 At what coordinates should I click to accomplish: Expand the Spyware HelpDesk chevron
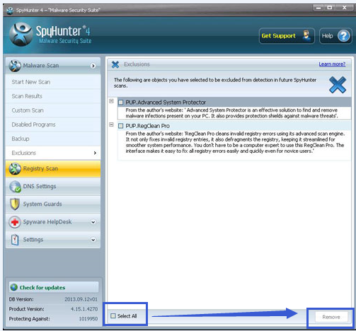click(93, 222)
